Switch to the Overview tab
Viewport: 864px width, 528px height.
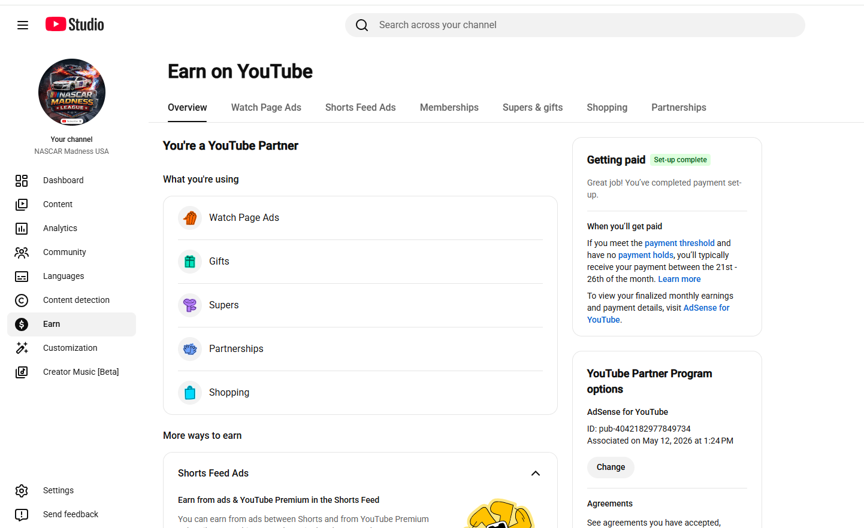(x=188, y=108)
